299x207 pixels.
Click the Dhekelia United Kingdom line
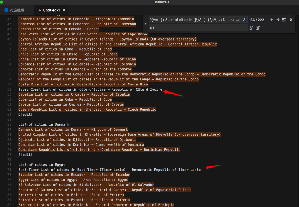[x=120, y=135]
